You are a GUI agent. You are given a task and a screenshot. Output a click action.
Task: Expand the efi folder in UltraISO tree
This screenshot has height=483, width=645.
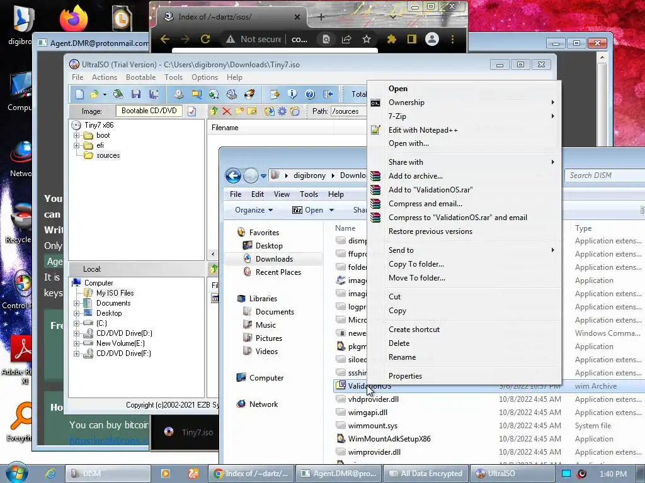pyautogui.click(x=76, y=145)
